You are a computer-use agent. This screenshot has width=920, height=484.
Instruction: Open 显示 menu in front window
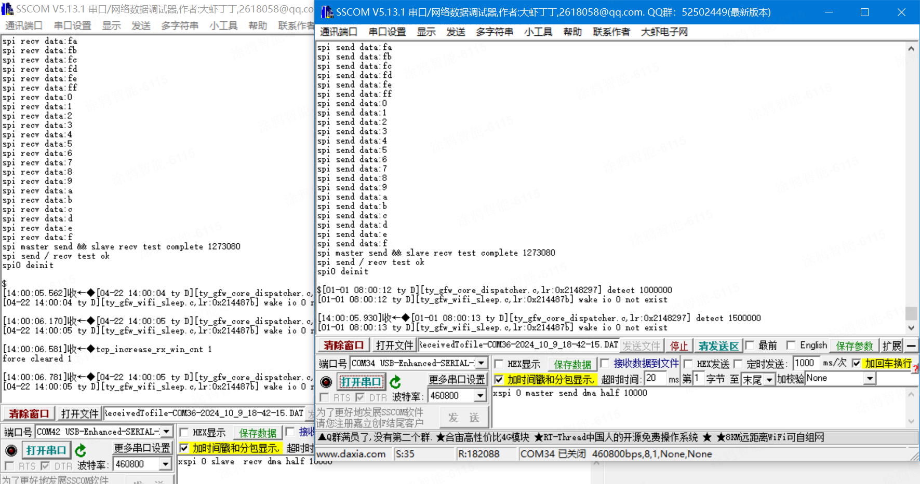426,32
